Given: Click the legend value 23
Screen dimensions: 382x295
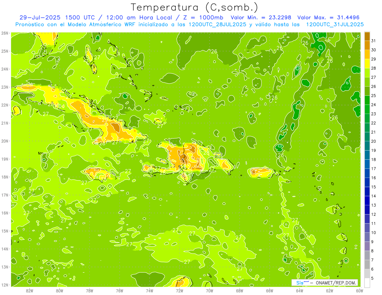Looking at the screenshot, I should point(374,114).
